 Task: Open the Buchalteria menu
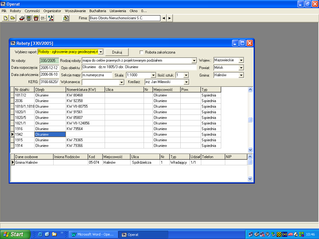click(x=98, y=11)
